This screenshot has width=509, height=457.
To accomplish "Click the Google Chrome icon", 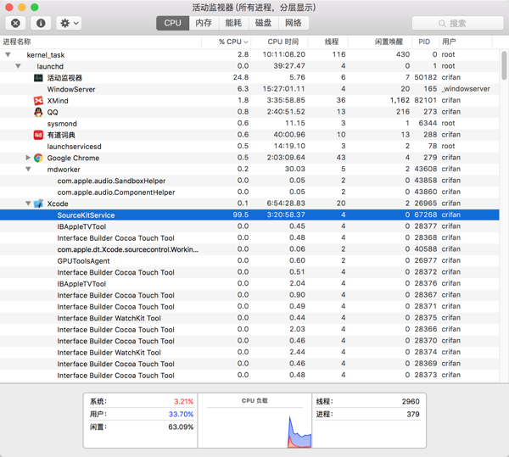I will [38, 158].
